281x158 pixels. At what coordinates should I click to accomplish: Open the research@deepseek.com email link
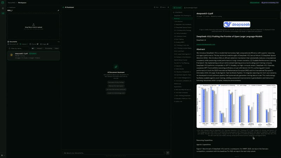[x=205, y=45]
